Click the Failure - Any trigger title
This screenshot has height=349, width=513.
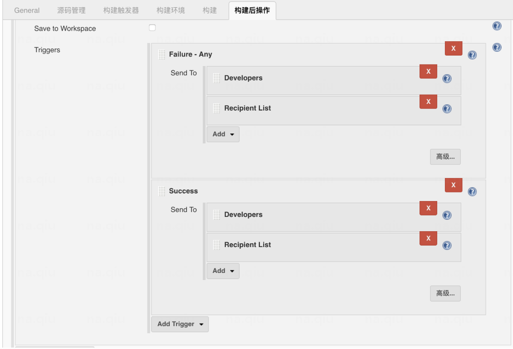pyautogui.click(x=190, y=54)
